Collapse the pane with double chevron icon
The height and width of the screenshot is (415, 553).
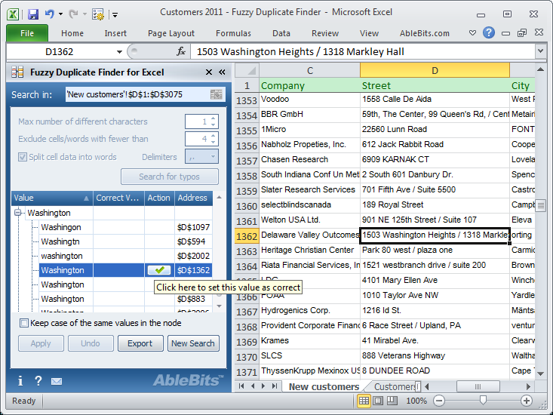pyautogui.click(x=222, y=72)
